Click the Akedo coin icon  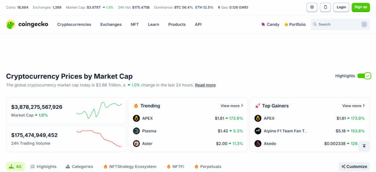pyautogui.click(x=258, y=143)
